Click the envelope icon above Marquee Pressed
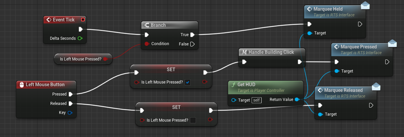Screen dimensions: 404x137 tap(392, 44)
